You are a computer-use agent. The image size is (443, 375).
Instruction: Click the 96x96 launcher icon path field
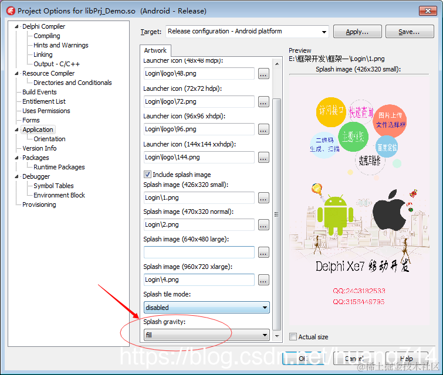[199, 129]
